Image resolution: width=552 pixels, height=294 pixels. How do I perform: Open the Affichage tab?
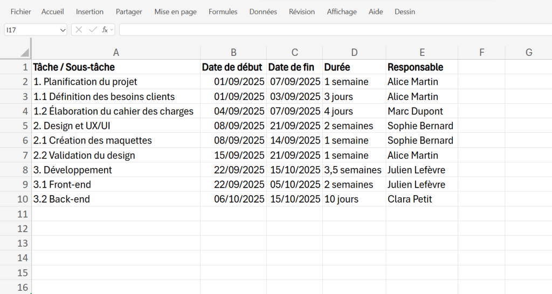341,12
